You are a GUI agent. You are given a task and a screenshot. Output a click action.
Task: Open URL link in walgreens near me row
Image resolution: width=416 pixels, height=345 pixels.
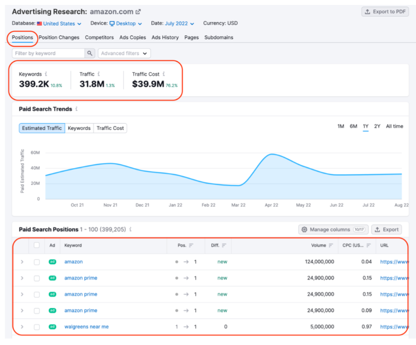click(394, 327)
